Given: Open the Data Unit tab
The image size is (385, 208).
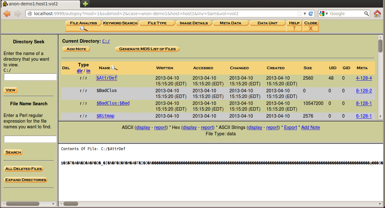Looking at the screenshot, I should pyautogui.click(x=268, y=23).
